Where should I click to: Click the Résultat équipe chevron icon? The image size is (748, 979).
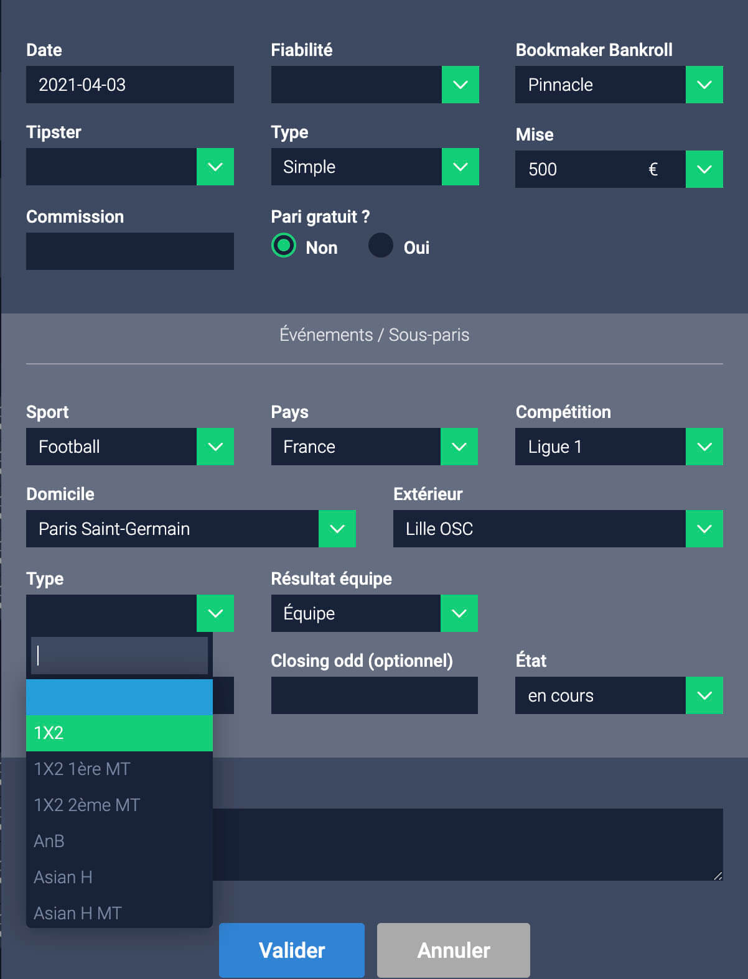tap(459, 613)
